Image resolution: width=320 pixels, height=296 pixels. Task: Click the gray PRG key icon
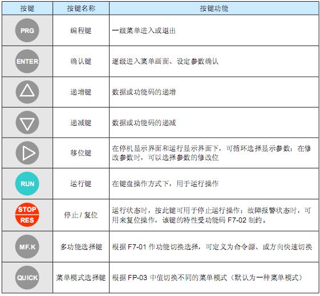coord(27,30)
